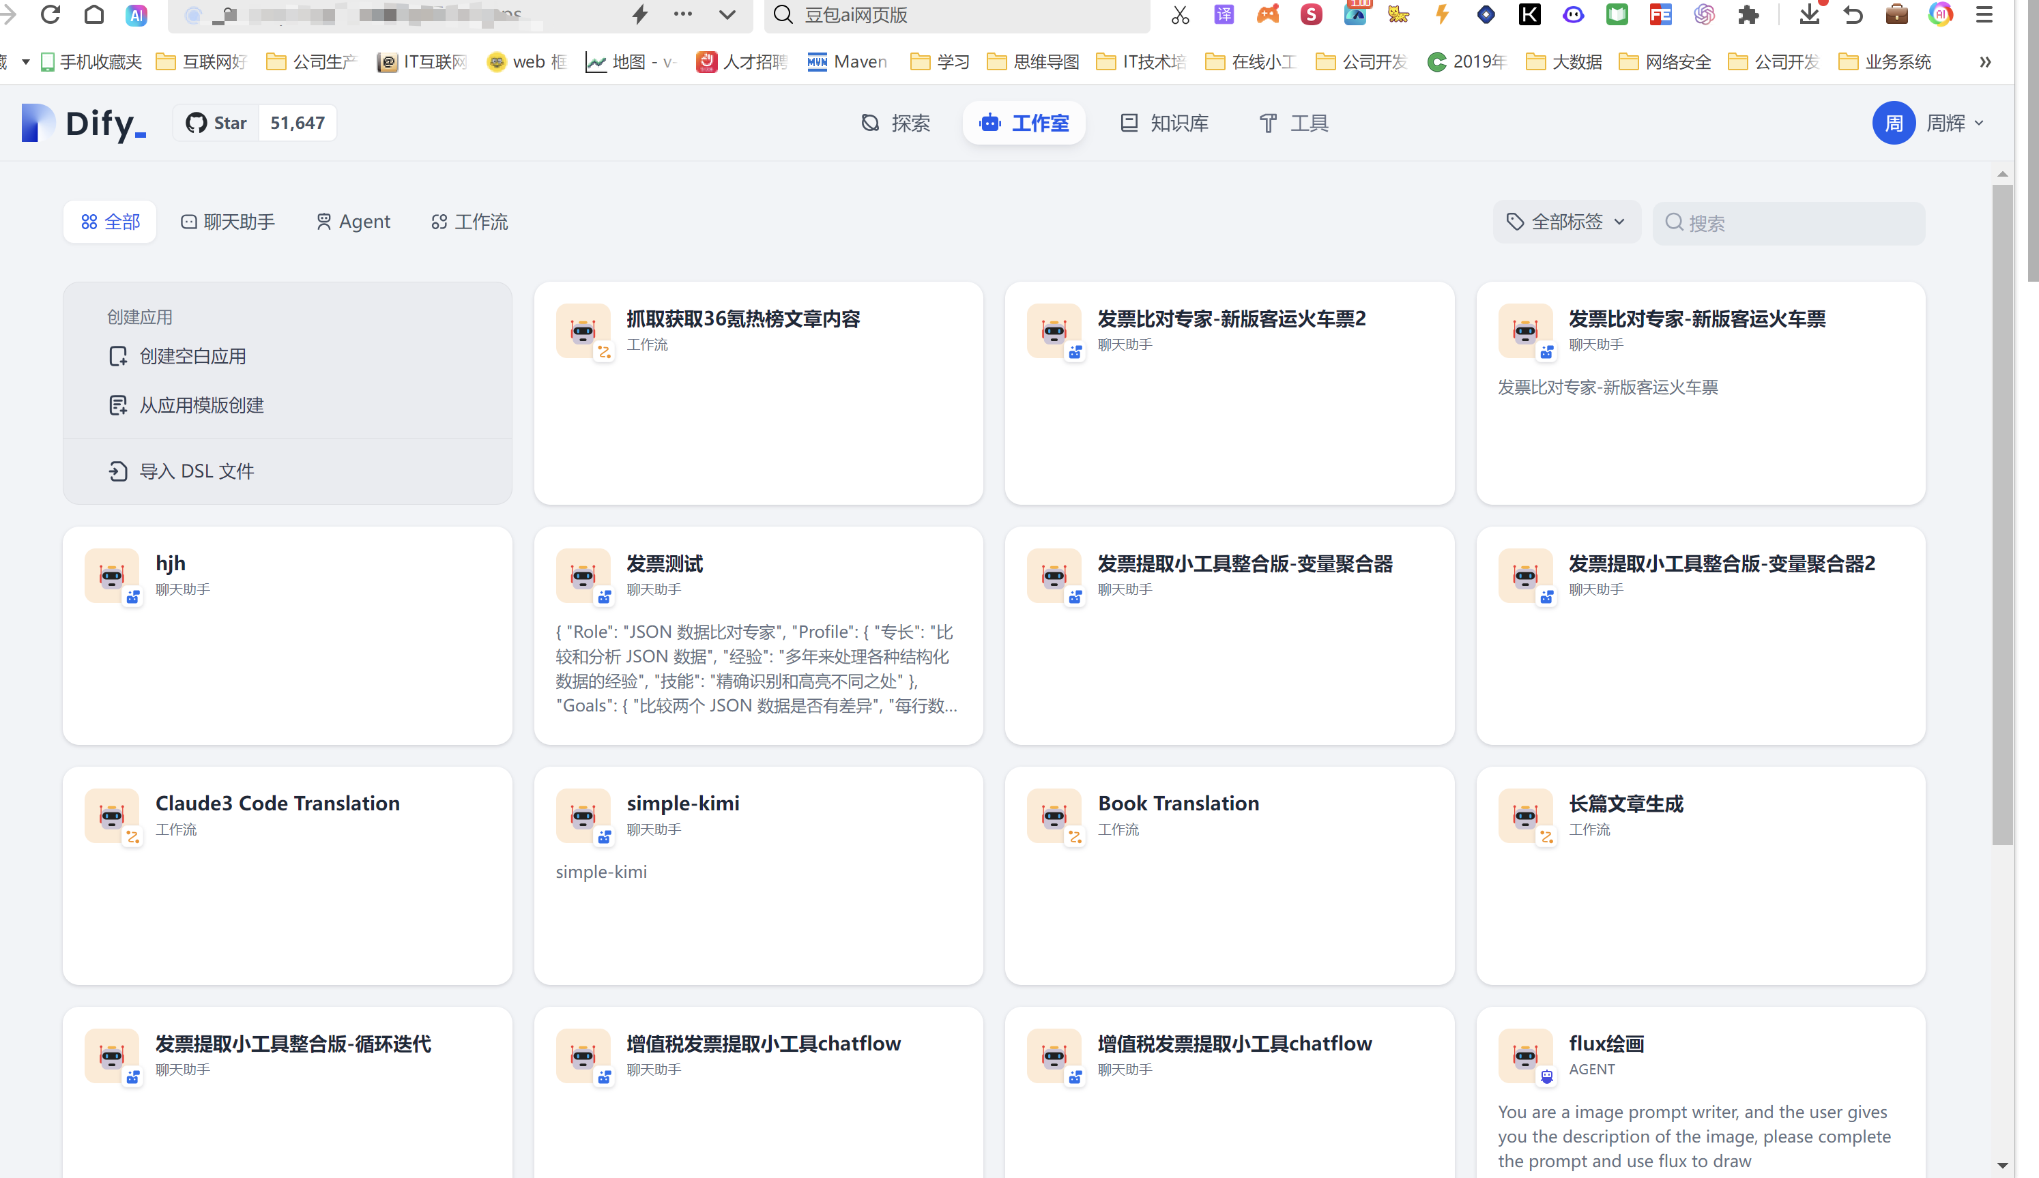Image resolution: width=2039 pixels, height=1178 pixels.
Task: Click the Dify logo
Action: 83,123
